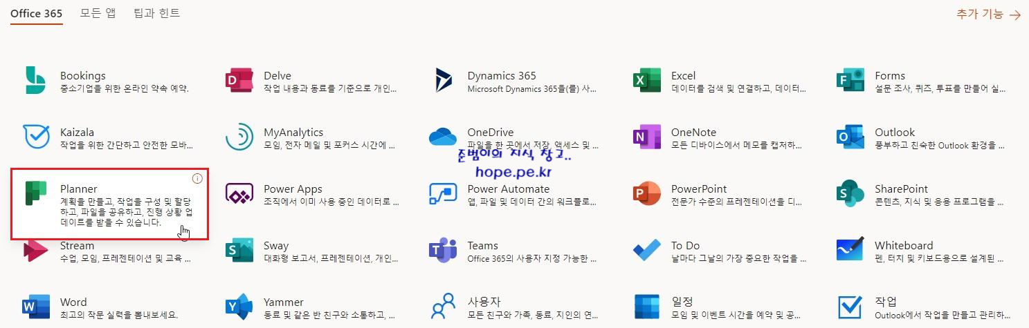Screen dimensions: 1029x328
Task: Click the Outlook app name
Action: click(x=895, y=132)
